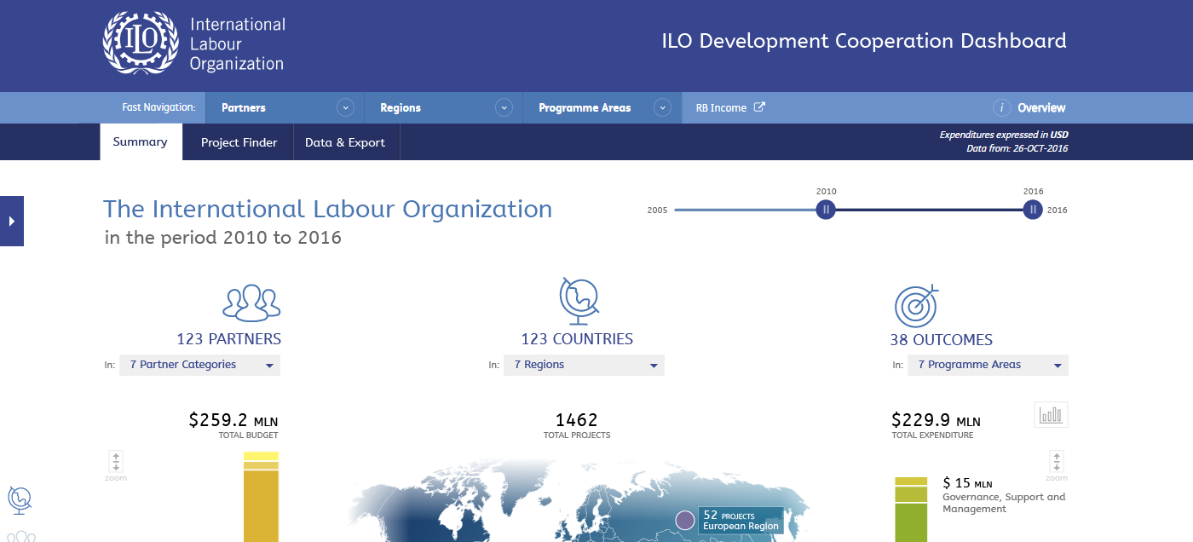Click the Governance, Support and Management label

point(1004,503)
